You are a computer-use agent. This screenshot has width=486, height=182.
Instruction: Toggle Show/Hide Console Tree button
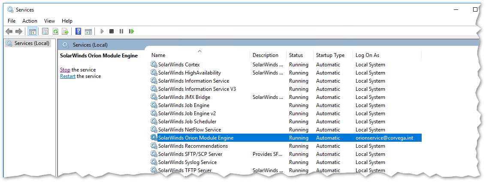tap(32, 31)
